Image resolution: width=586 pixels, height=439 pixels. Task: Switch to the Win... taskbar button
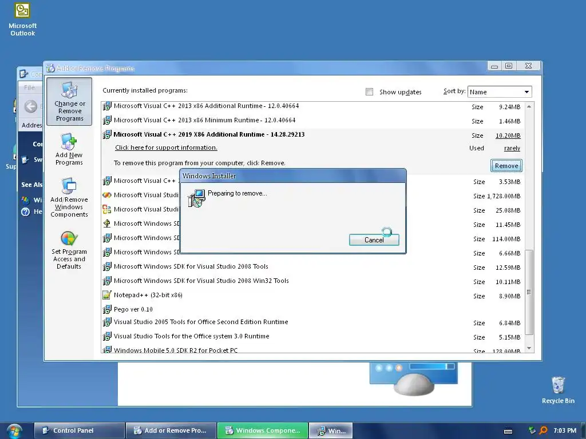pyautogui.click(x=331, y=430)
